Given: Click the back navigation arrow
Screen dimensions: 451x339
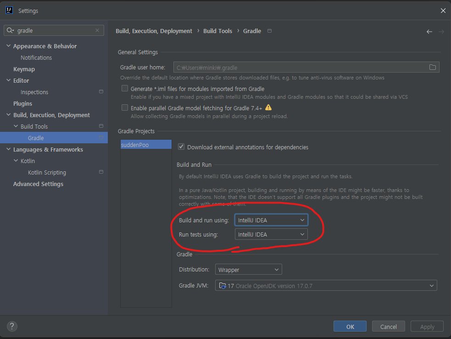Looking at the screenshot, I should pos(429,31).
